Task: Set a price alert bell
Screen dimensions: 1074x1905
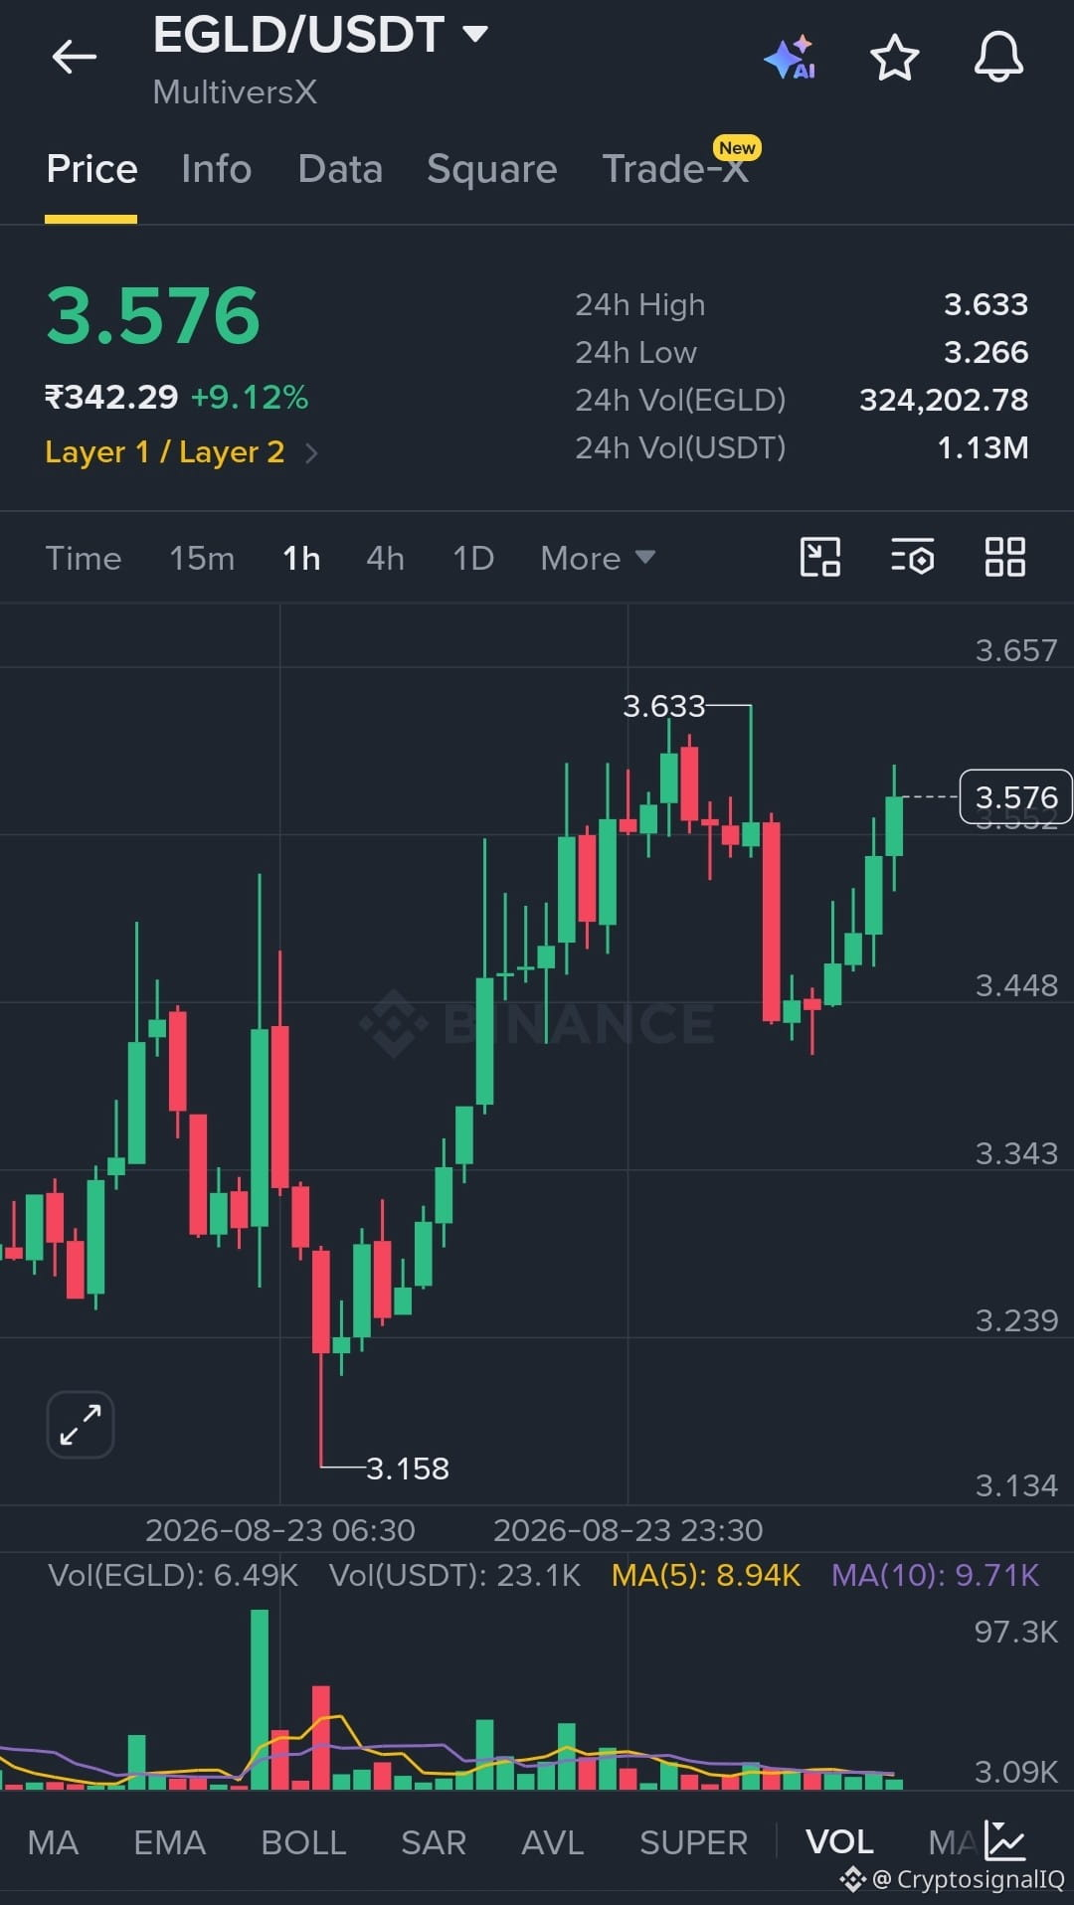Action: pos(998,57)
